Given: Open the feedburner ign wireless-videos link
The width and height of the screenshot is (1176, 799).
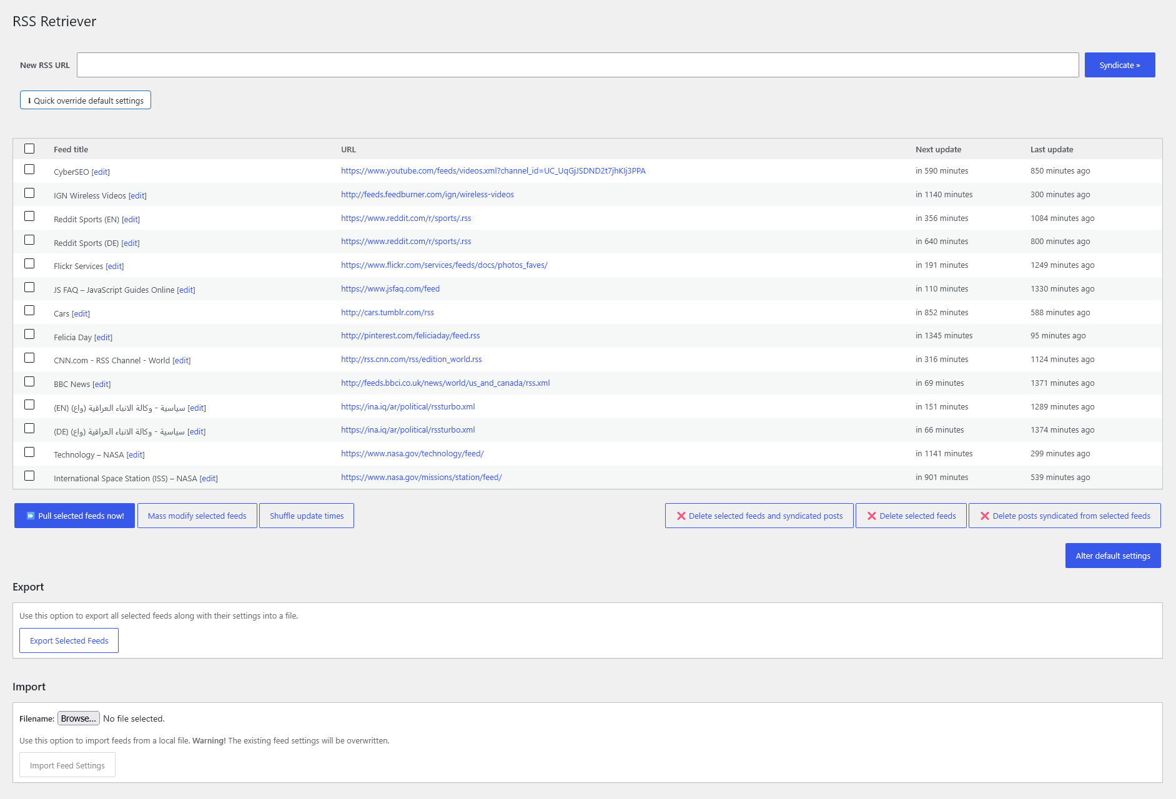Looking at the screenshot, I should pyautogui.click(x=427, y=194).
